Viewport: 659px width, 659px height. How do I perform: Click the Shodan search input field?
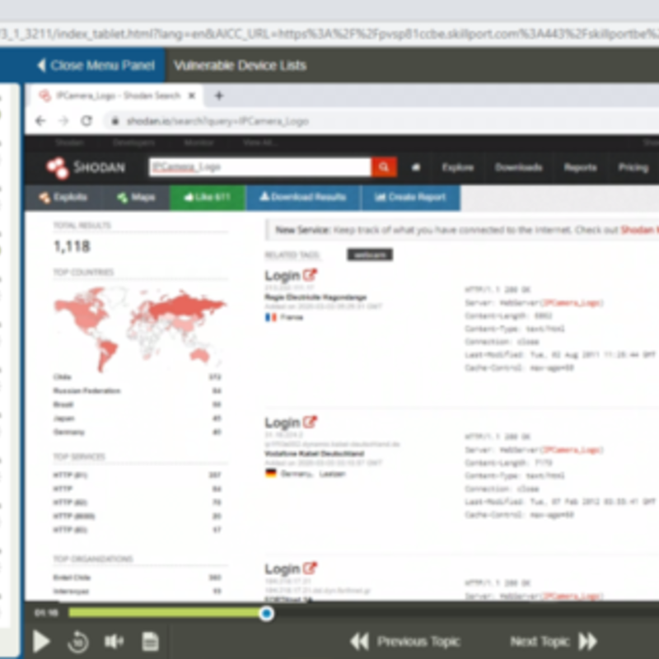259,167
